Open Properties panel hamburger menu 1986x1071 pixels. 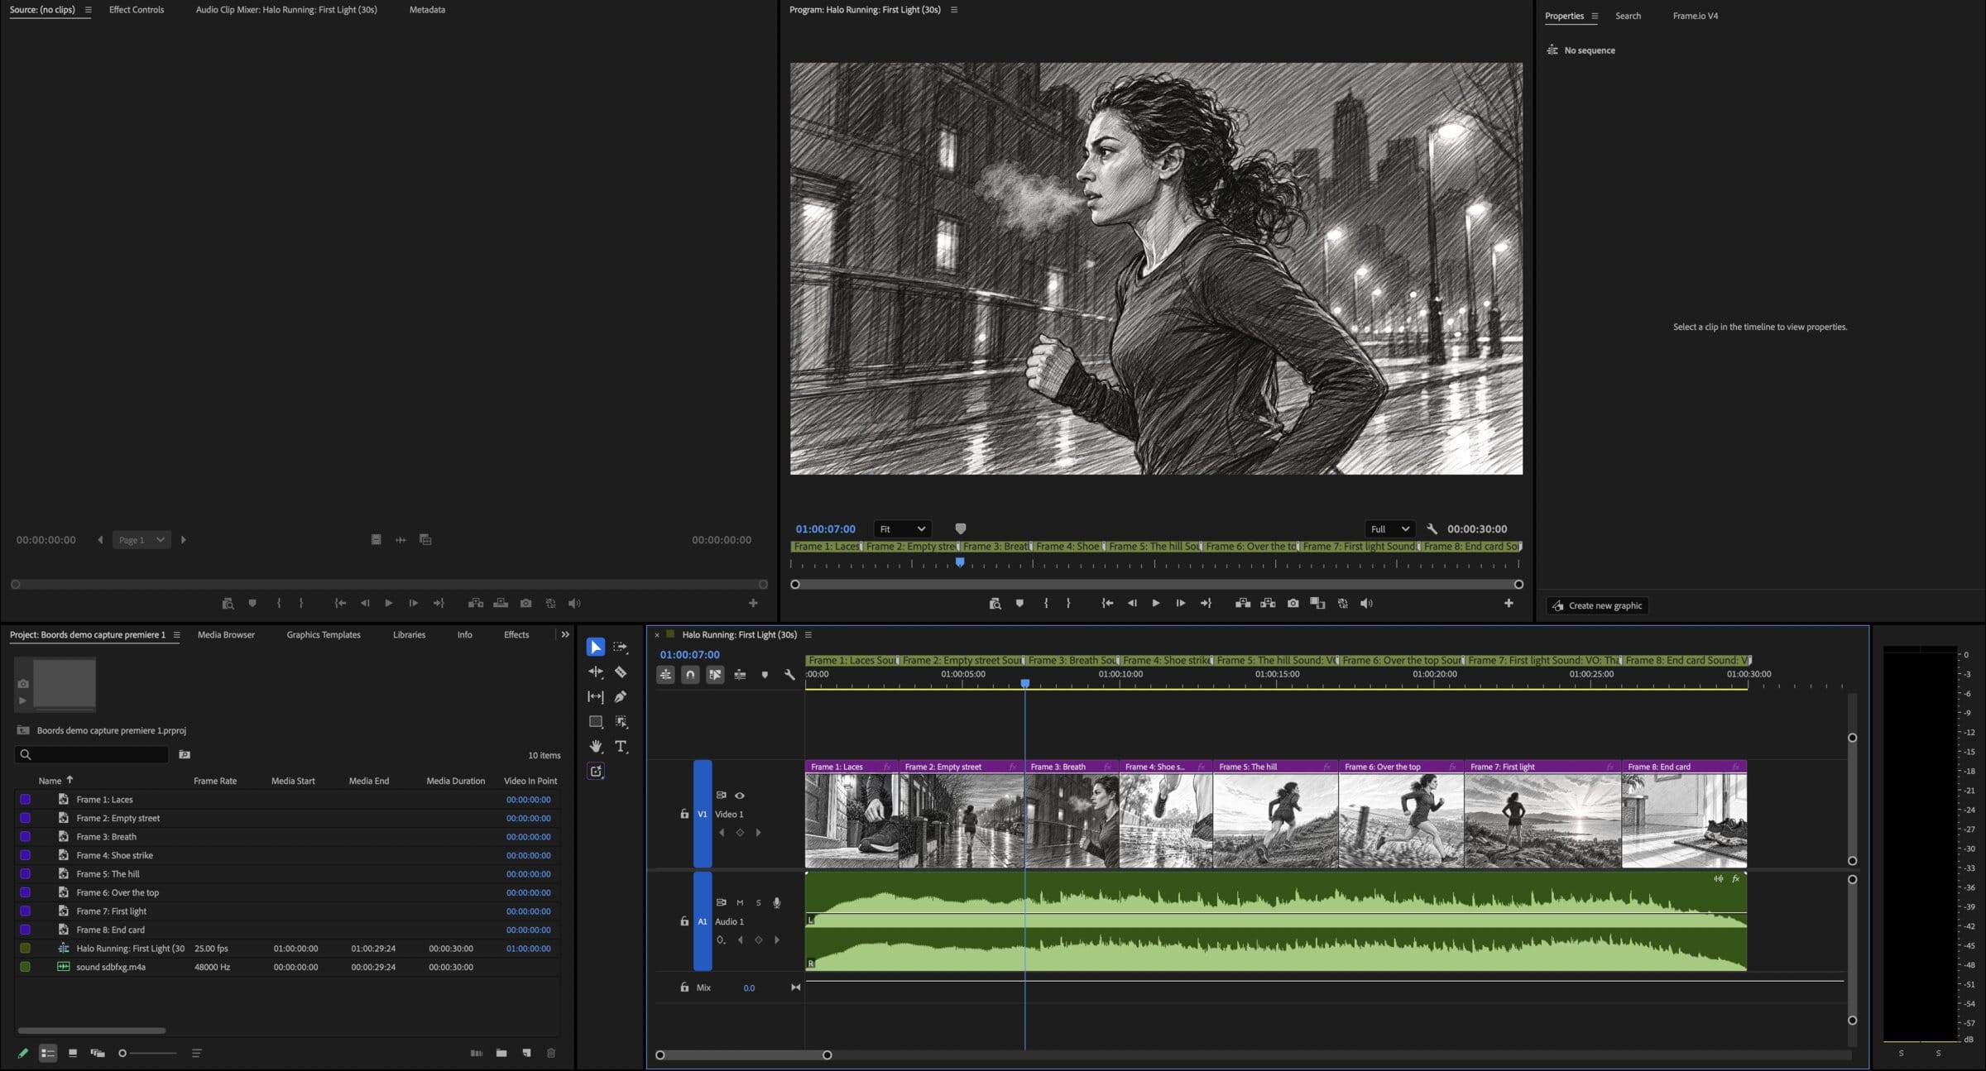pyautogui.click(x=1595, y=16)
